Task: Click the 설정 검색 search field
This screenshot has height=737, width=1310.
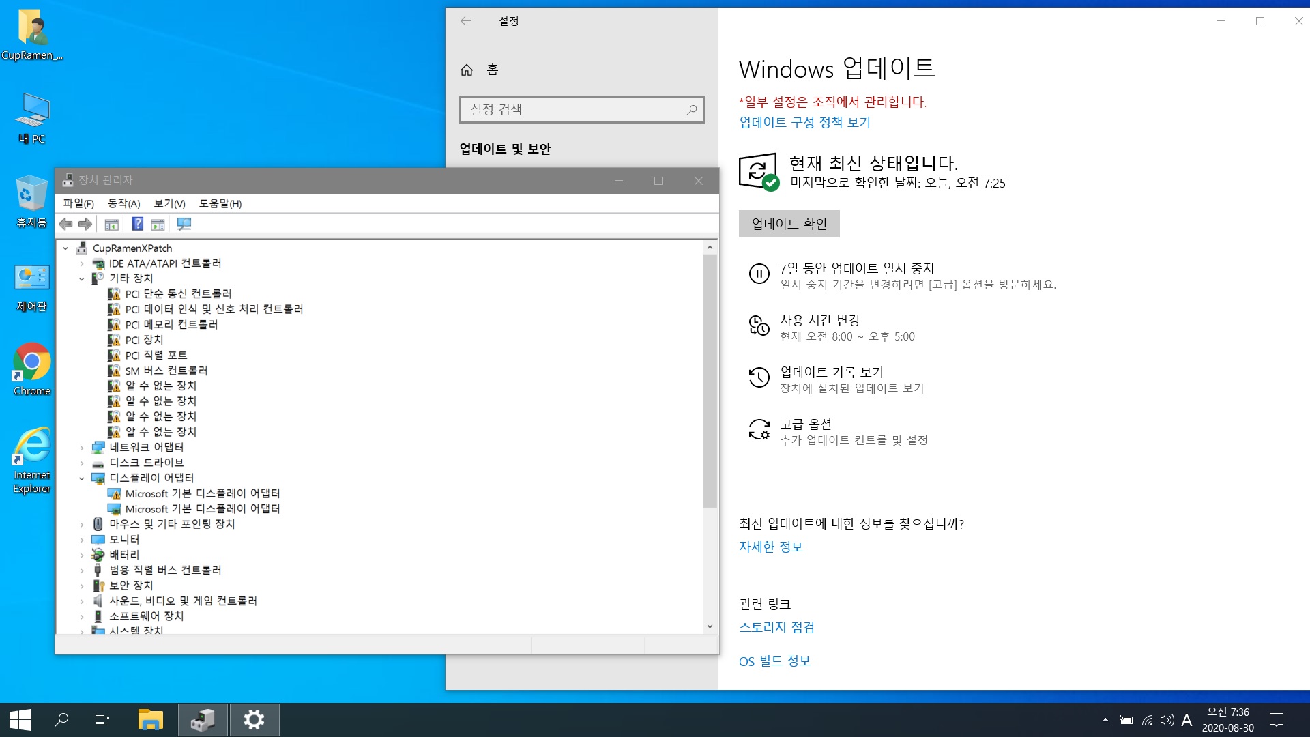Action: tap(581, 109)
